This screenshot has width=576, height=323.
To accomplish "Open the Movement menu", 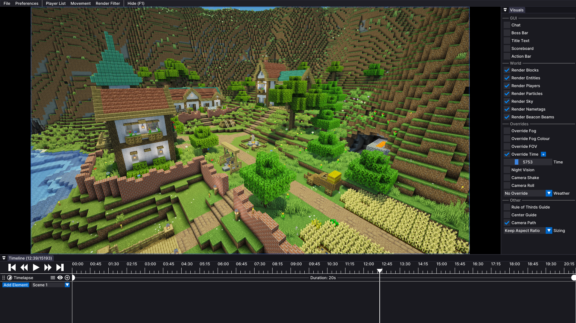I will pyautogui.click(x=80, y=3).
